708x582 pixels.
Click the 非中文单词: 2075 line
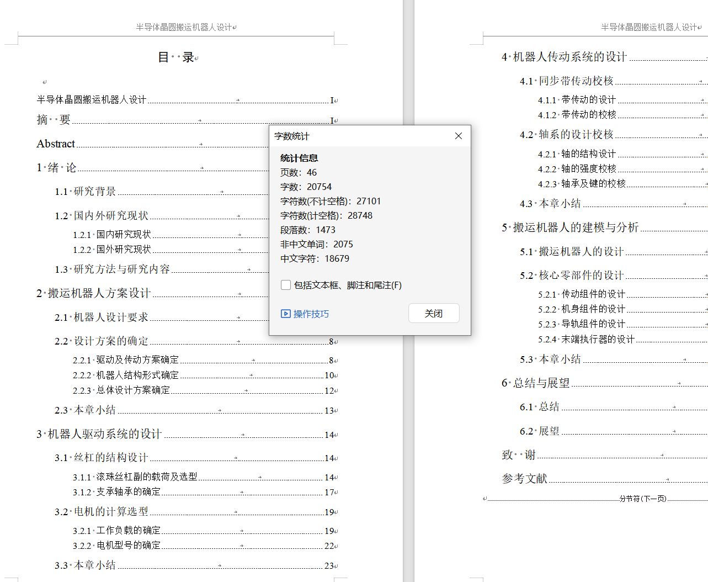pyautogui.click(x=317, y=244)
